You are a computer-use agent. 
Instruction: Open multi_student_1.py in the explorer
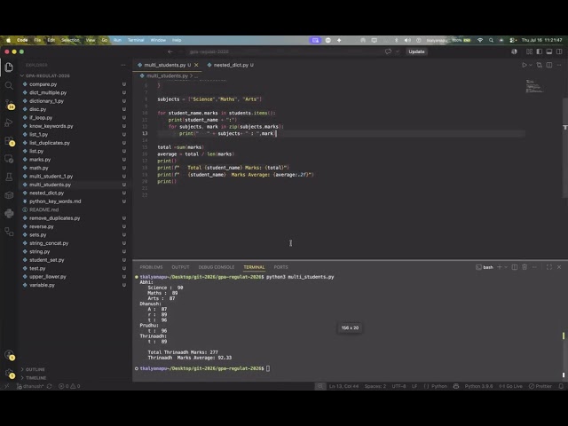coord(51,176)
